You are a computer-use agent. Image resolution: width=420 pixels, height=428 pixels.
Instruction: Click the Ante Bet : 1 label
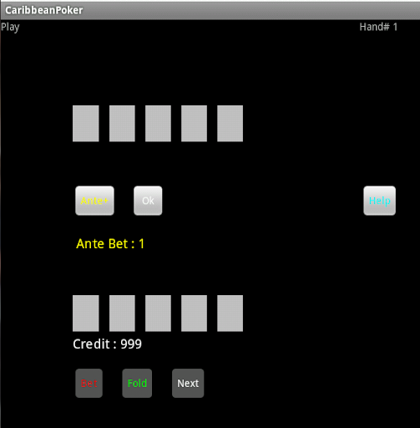coord(110,244)
